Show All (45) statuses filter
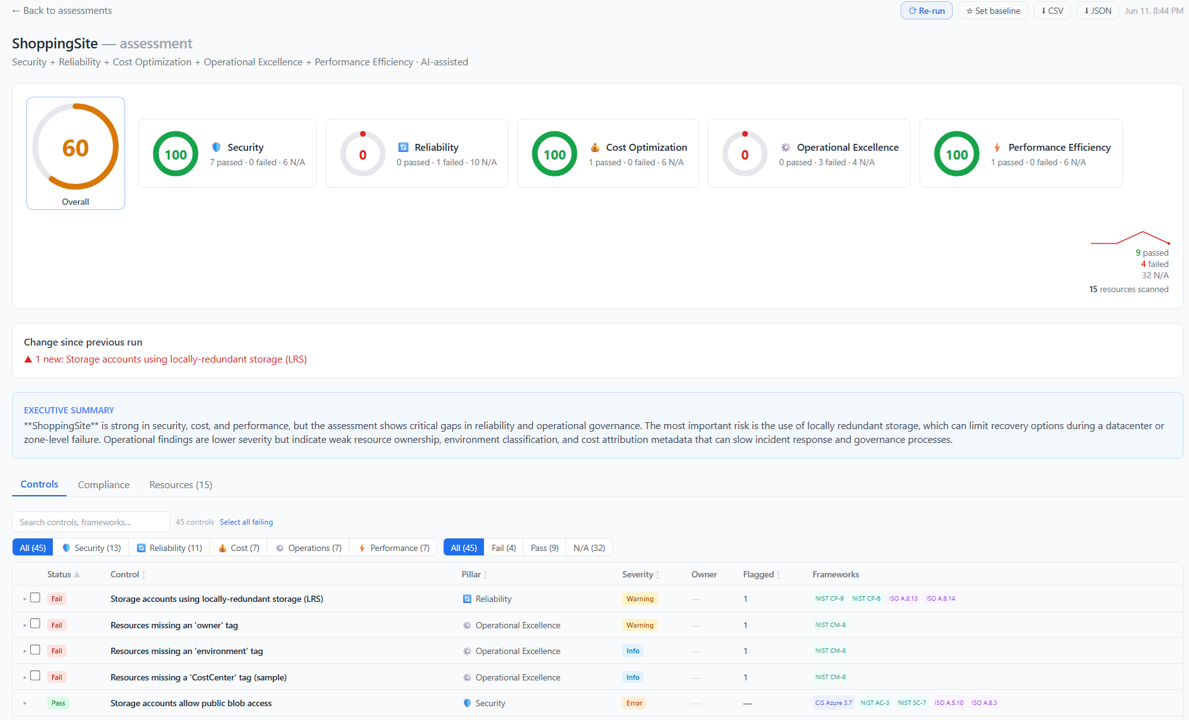This screenshot has height=720, width=1189. click(x=464, y=548)
